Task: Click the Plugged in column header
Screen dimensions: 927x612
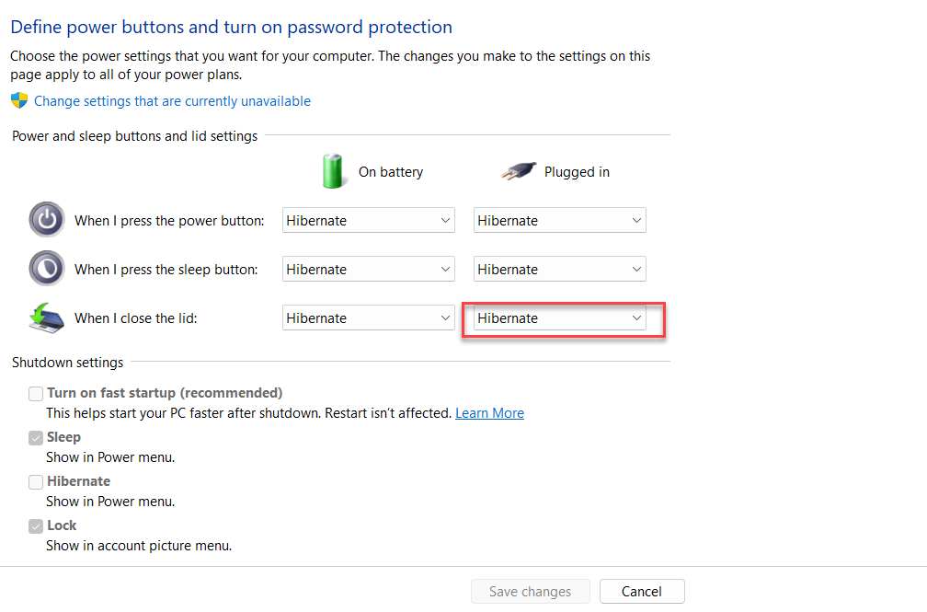Action: (x=577, y=172)
